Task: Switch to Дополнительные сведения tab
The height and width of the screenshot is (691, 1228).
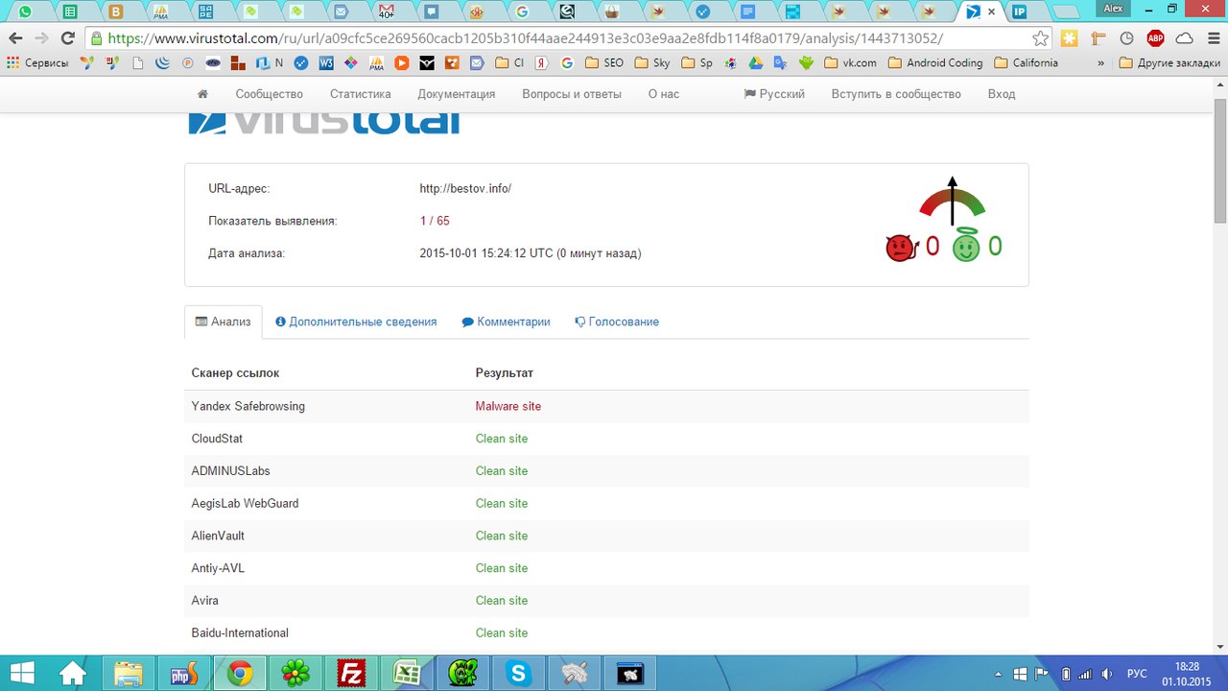Action: coord(356,322)
